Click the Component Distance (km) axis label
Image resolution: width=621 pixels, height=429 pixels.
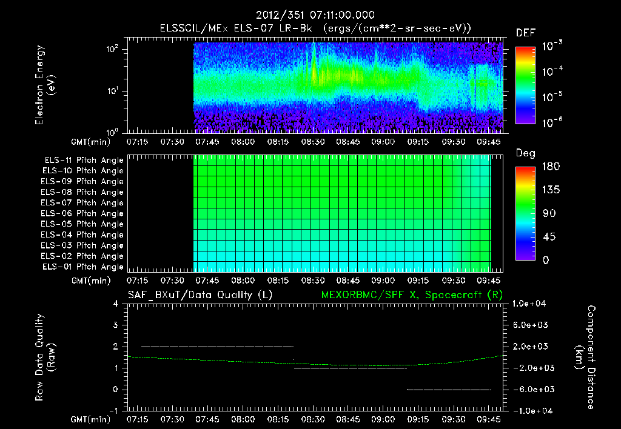[x=585, y=358]
